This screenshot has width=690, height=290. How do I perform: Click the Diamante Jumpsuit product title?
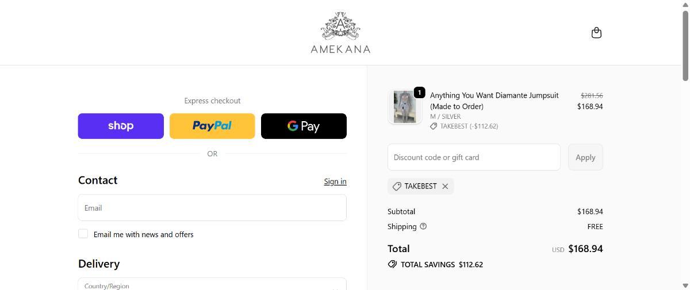(494, 100)
